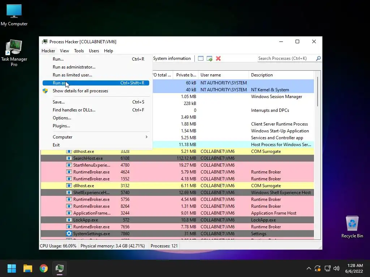370x277 pixels.
Task: Expand the Computer submenu
Action: pyautogui.click(x=96, y=137)
